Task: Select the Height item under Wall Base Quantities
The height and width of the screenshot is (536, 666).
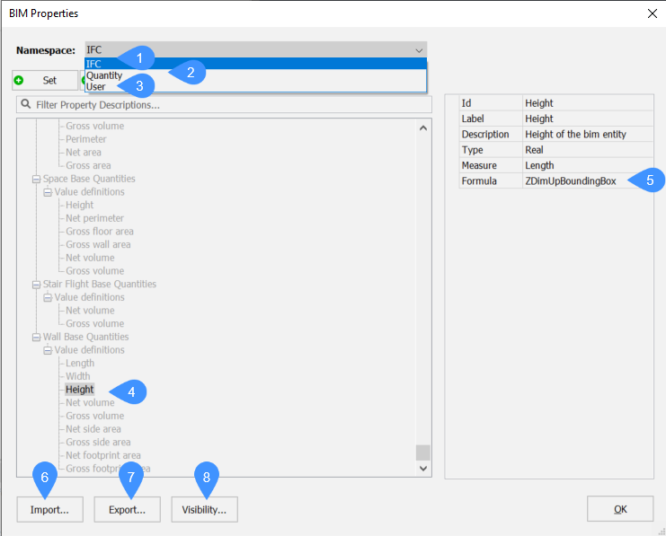Action: tap(79, 390)
